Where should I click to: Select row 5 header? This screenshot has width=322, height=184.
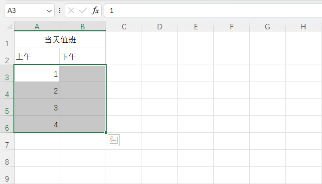pyautogui.click(x=7, y=107)
